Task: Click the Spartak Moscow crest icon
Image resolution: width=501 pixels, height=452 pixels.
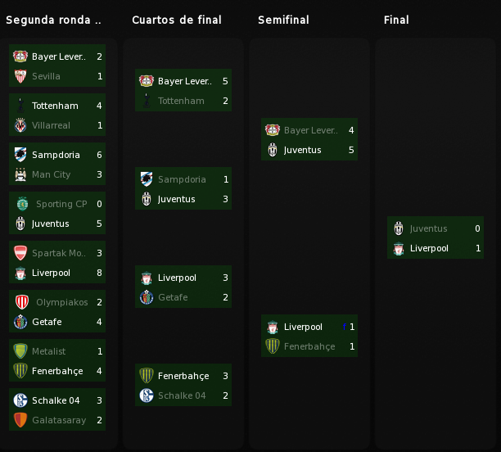Action: (x=20, y=253)
